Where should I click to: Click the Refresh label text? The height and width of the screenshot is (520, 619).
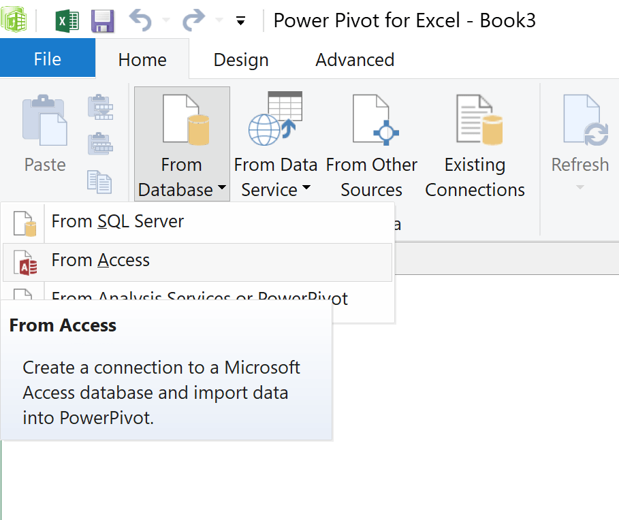580,165
